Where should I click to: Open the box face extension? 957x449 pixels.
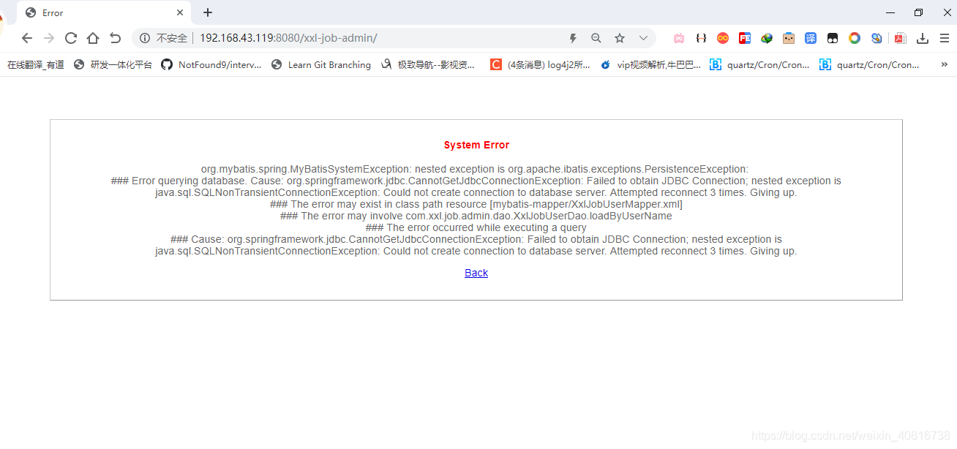click(x=789, y=38)
